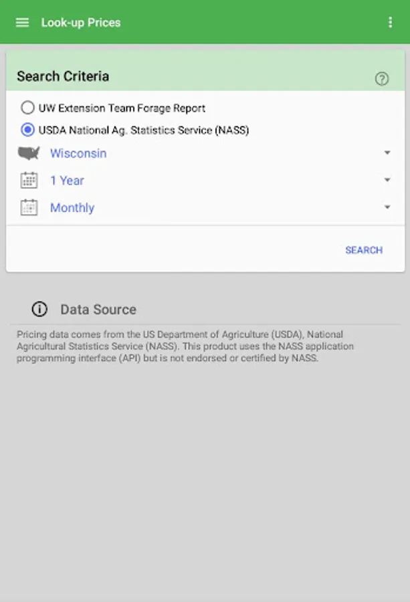Select UW Extension Team Forage Report option
This screenshot has height=602, width=410.
click(27, 108)
